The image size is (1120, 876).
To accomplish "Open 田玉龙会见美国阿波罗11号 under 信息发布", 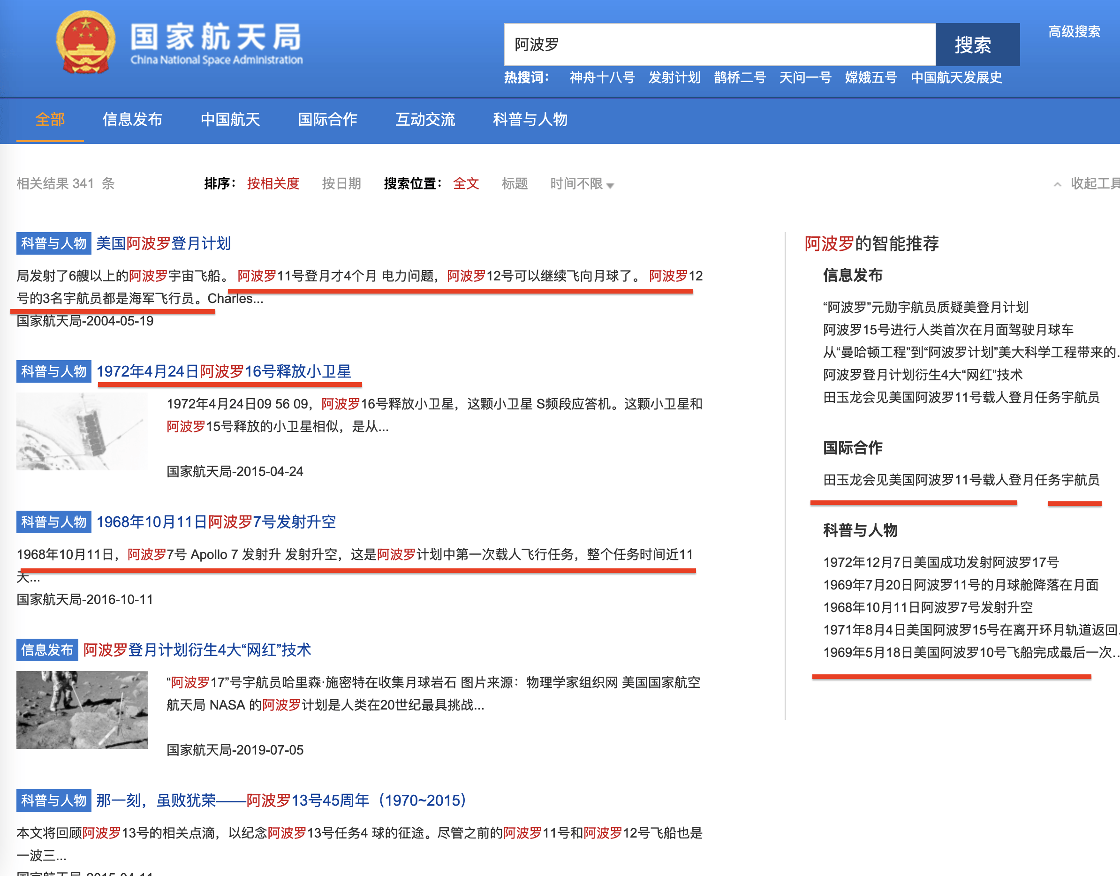I will point(961,398).
